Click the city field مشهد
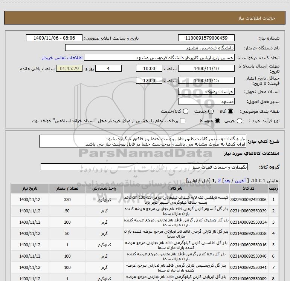The width and height of the screenshot is (290, 281). pos(206,101)
